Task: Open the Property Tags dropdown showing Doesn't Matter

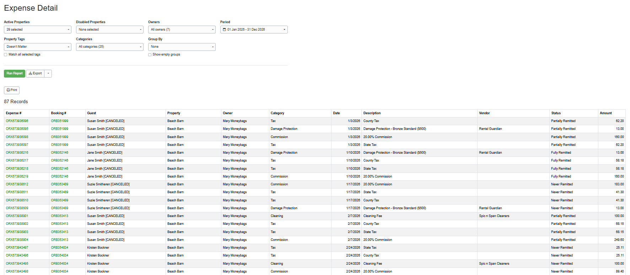Action: 38,47
